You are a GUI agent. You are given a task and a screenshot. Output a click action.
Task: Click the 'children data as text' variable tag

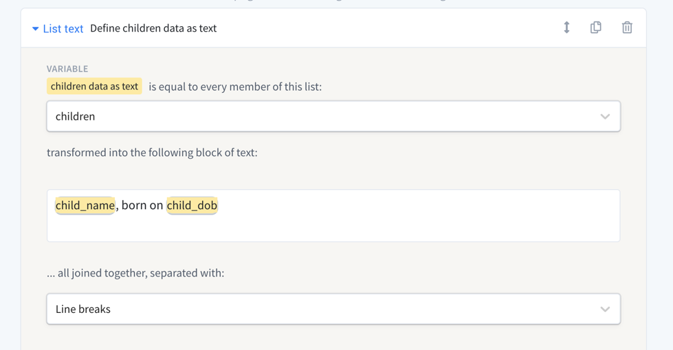tap(94, 86)
